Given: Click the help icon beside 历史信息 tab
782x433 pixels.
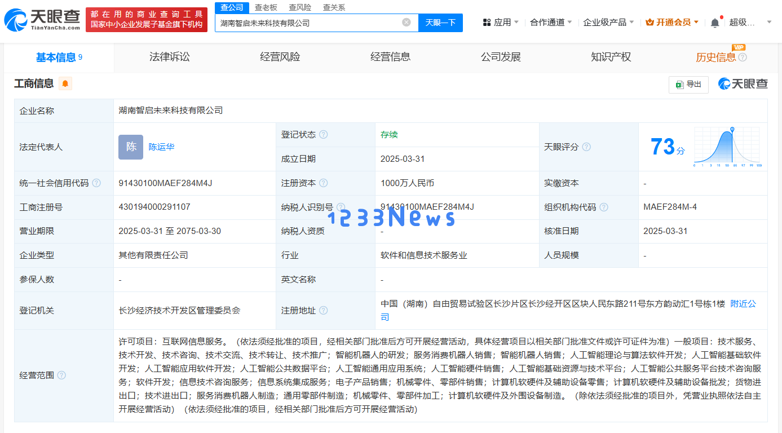Looking at the screenshot, I should 743,57.
